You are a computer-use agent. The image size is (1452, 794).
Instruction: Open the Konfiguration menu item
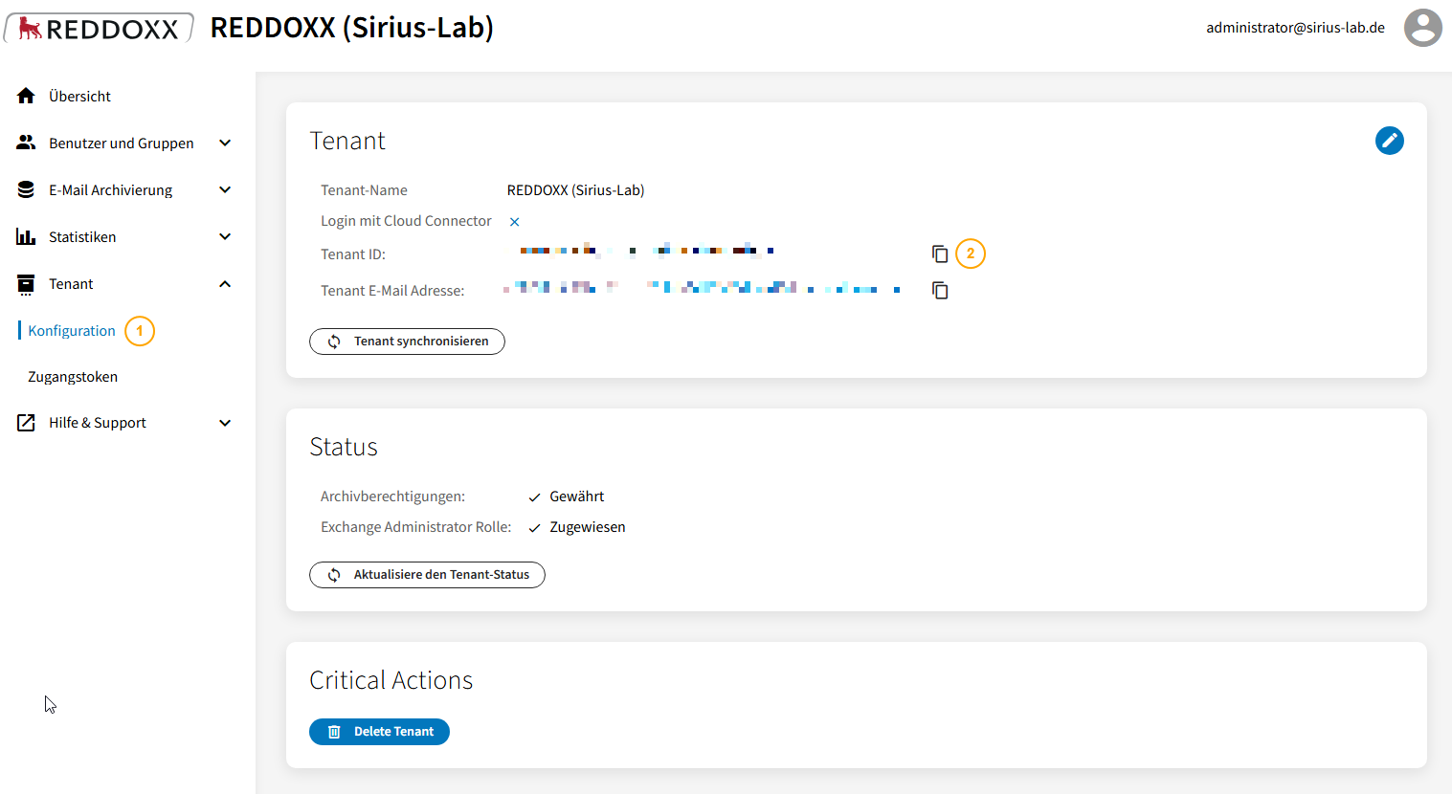tap(72, 331)
